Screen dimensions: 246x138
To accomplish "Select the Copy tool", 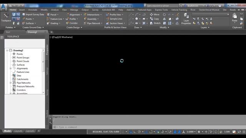I will tap(155, 19).
